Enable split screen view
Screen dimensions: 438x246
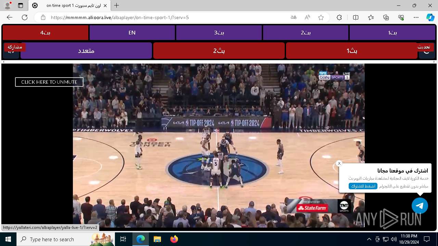[356, 17]
